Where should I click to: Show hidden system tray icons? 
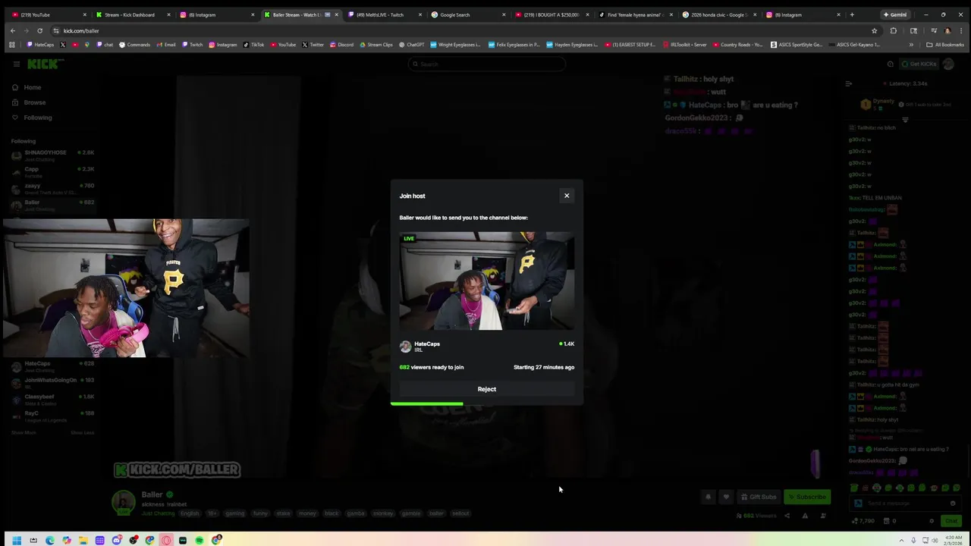tap(901, 540)
